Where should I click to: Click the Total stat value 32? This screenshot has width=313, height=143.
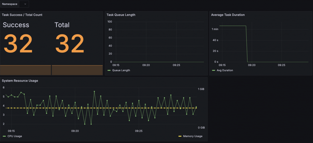[x=70, y=44]
